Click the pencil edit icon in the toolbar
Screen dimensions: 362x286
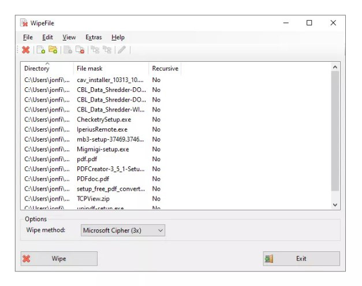tap(122, 50)
